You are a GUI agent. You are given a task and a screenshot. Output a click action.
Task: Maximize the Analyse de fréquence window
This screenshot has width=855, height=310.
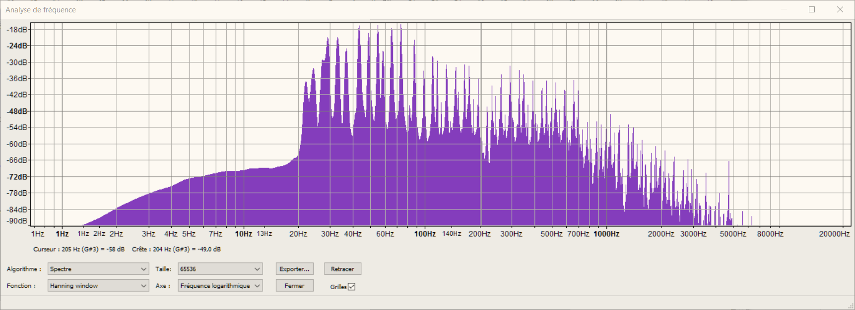coord(812,9)
